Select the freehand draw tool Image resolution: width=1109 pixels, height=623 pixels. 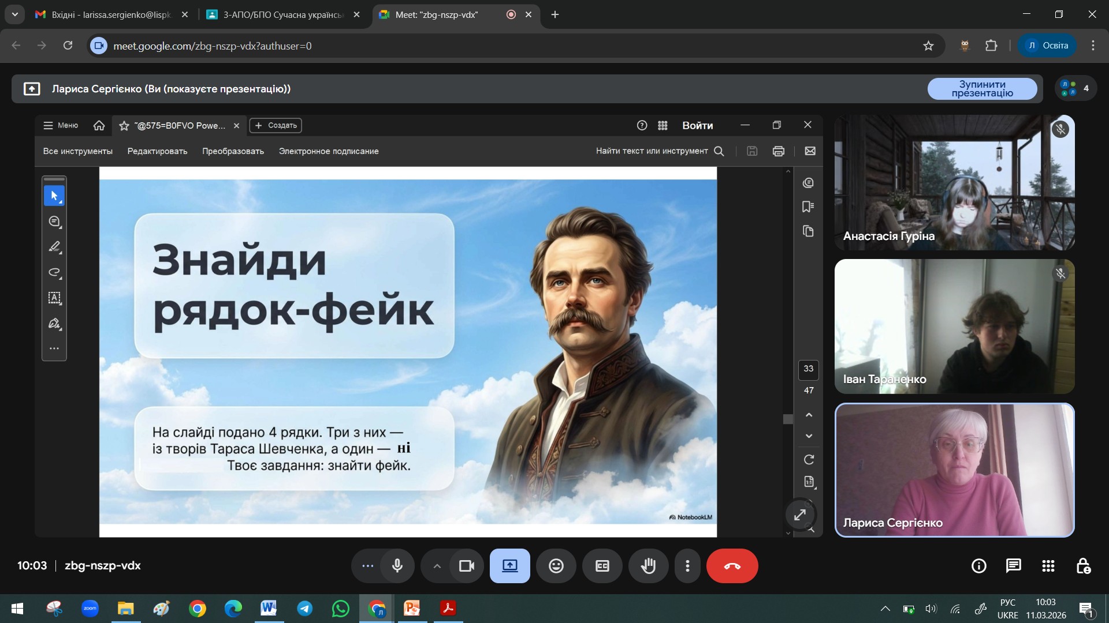tap(54, 272)
